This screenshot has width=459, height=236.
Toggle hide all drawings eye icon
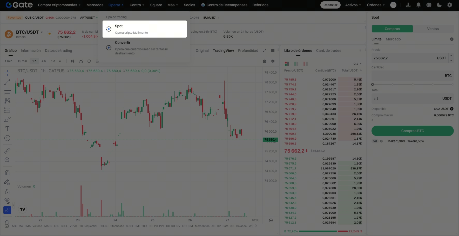pos(7,200)
